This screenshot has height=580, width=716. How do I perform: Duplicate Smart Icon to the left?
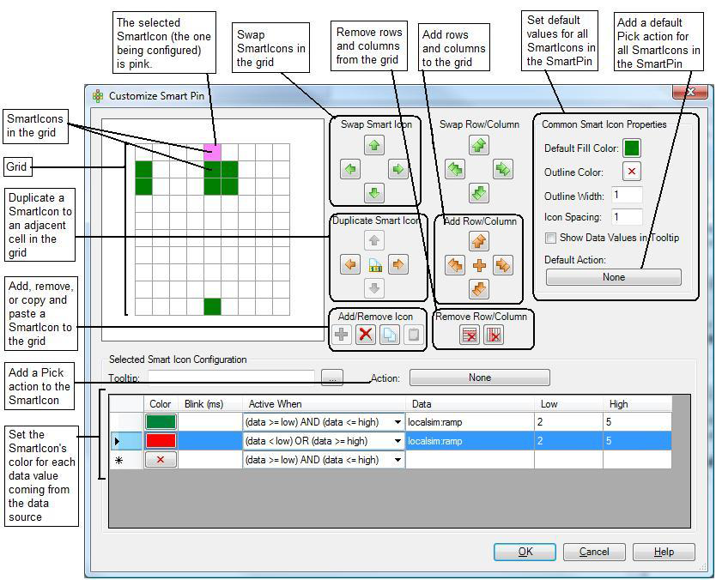(x=350, y=264)
